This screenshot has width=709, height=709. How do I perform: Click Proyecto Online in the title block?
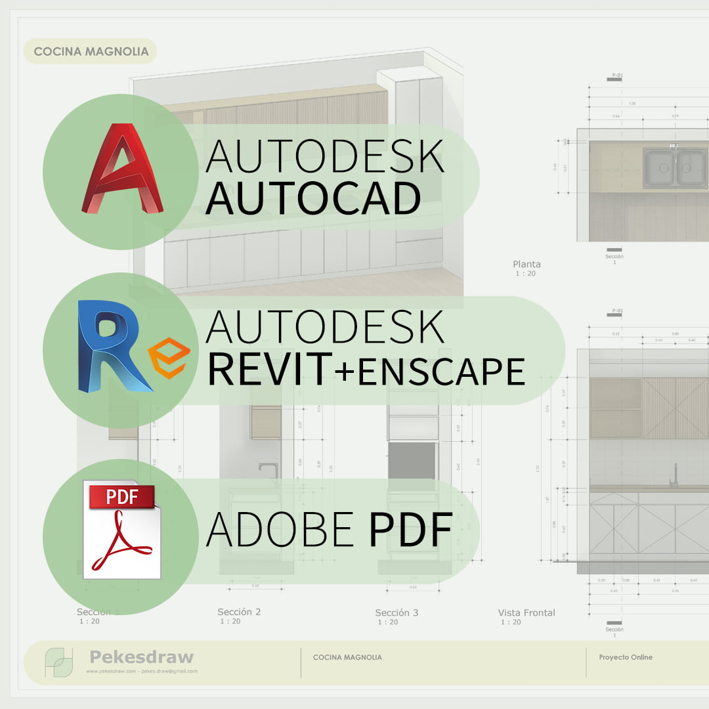point(625,657)
